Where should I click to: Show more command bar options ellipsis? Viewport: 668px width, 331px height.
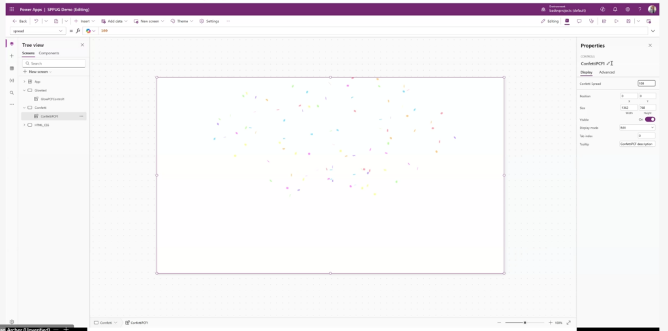228,21
